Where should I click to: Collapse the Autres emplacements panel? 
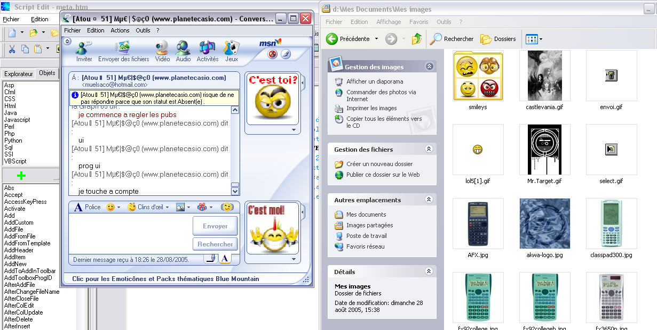[x=429, y=200]
